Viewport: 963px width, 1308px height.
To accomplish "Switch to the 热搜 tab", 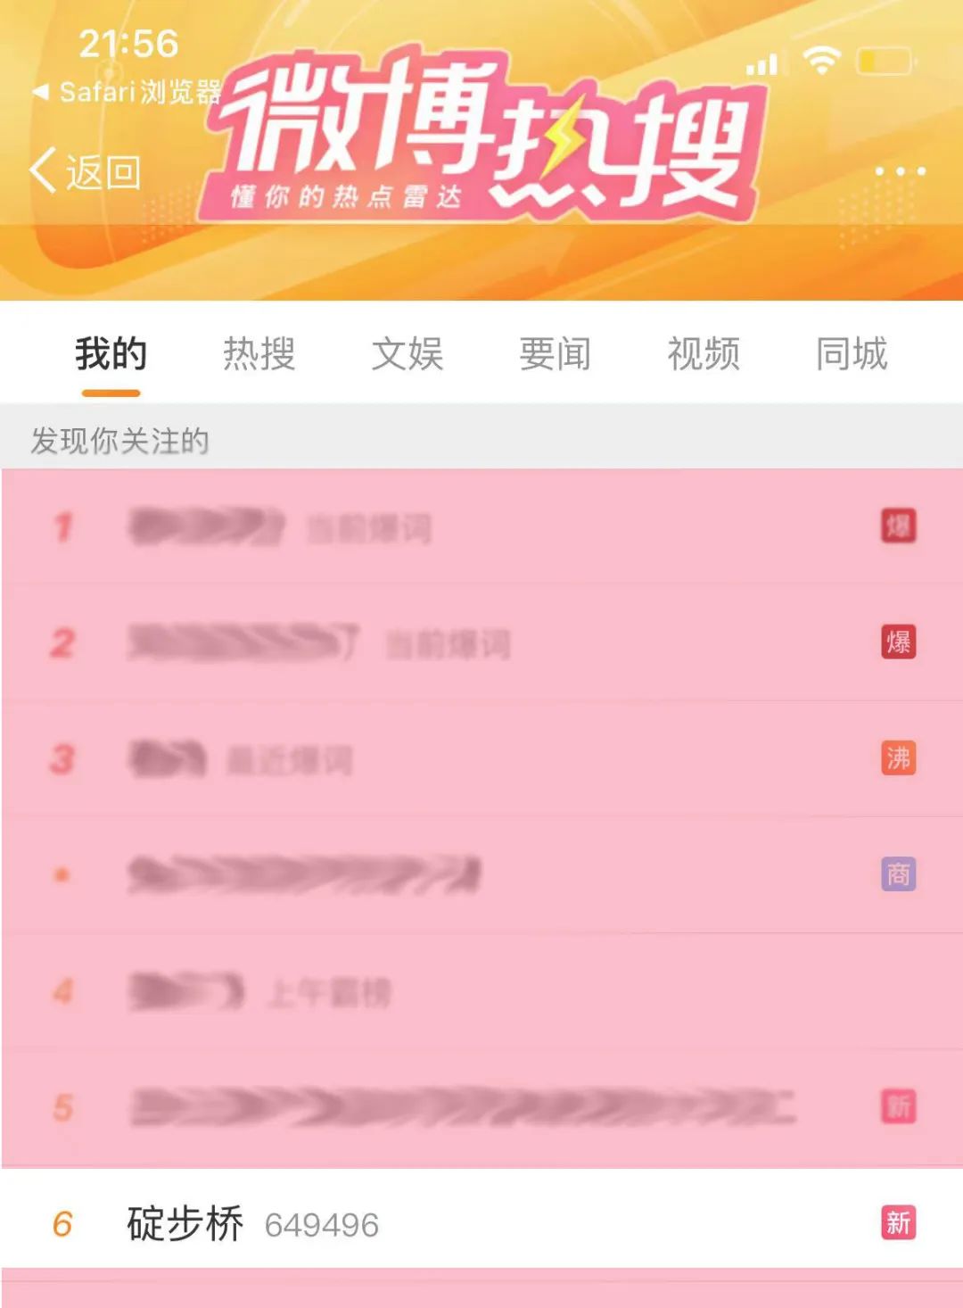I will [259, 354].
